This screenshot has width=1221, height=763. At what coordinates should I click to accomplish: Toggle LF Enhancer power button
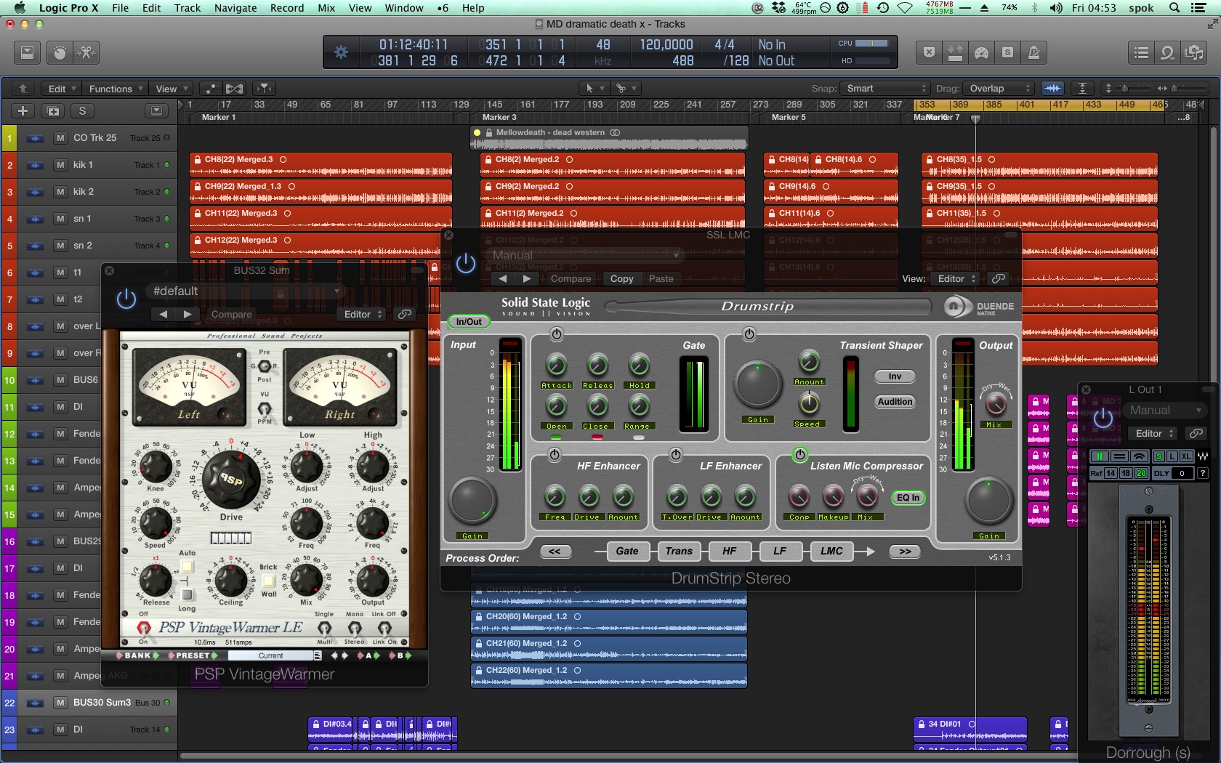(676, 455)
